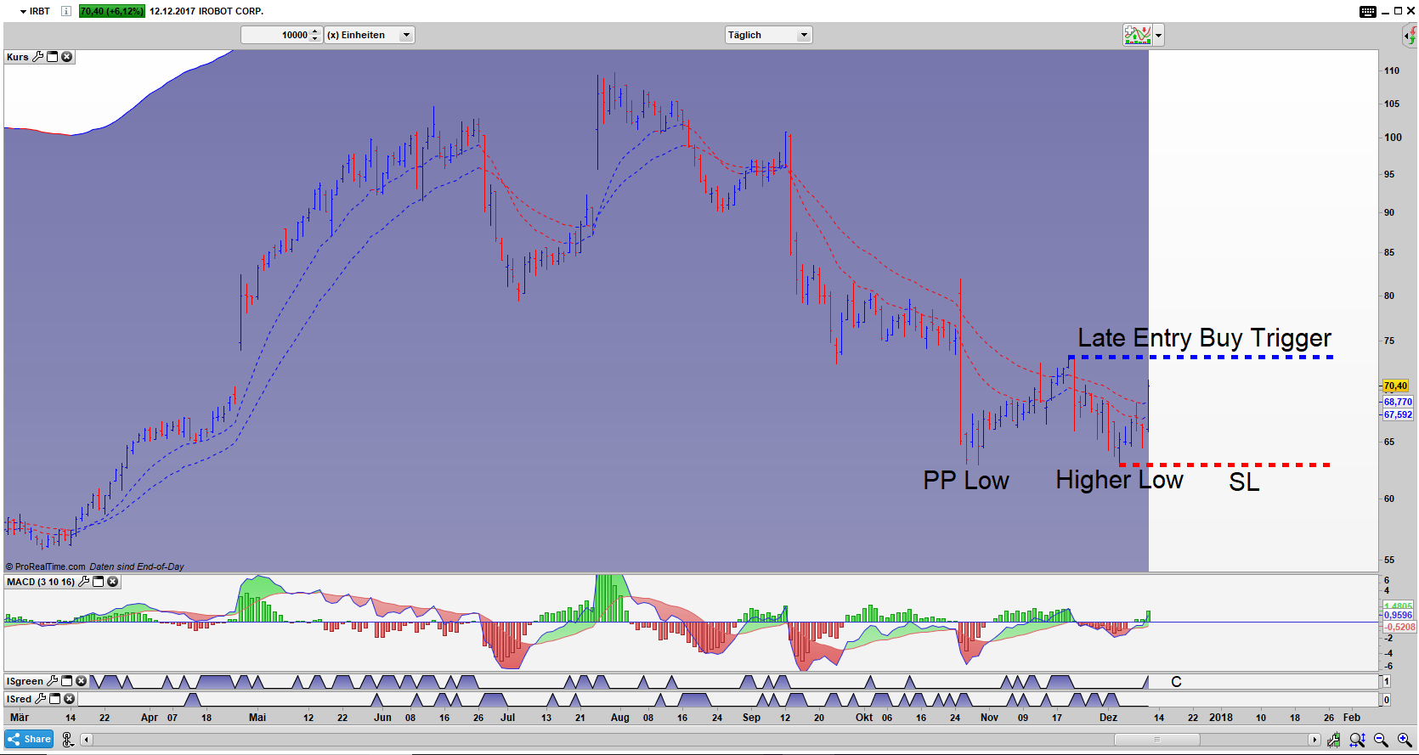
Task: Click the Dez month axis label
Action: [1108, 718]
